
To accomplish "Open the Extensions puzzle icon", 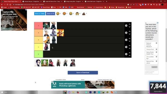I will pyautogui.click(x=151, y=5).
